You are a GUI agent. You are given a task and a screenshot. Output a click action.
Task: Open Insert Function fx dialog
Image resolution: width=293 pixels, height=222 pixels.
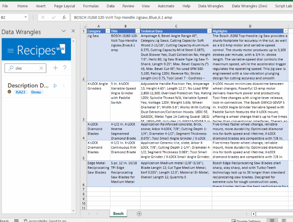64,17
